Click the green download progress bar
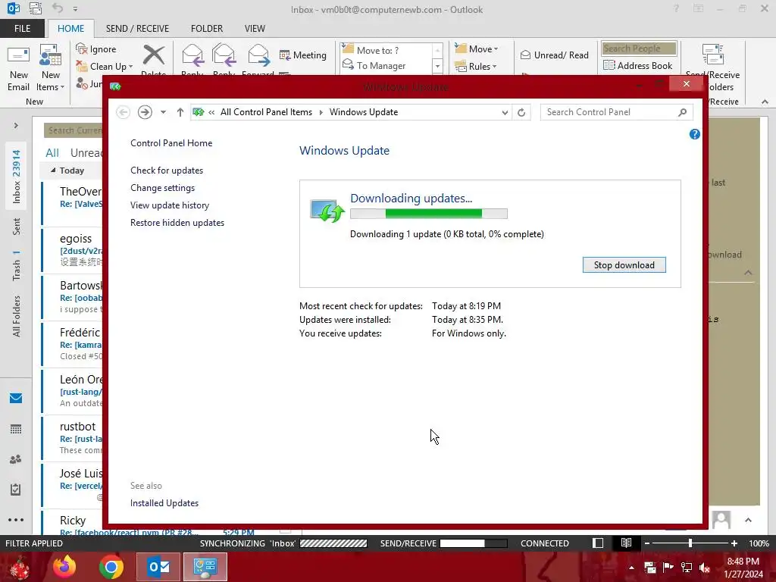This screenshot has width=776, height=582. (429, 213)
